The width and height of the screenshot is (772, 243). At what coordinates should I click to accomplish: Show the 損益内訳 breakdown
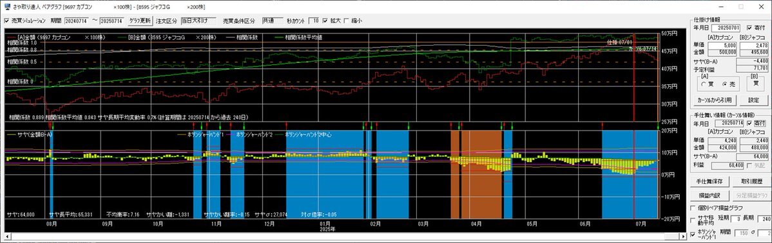[x=709, y=195]
